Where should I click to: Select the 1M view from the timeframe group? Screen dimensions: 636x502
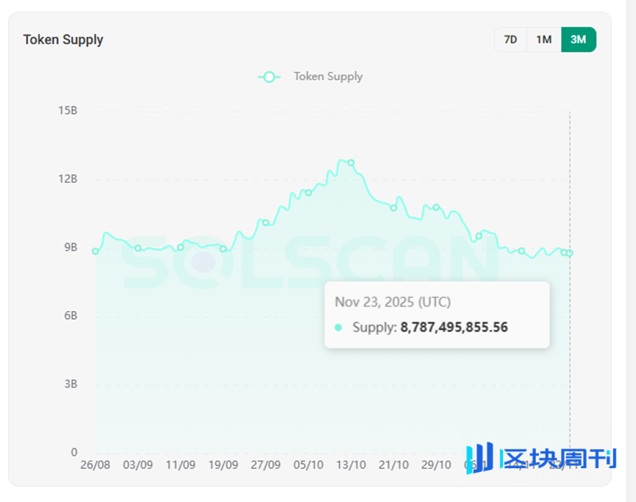(543, 40)
